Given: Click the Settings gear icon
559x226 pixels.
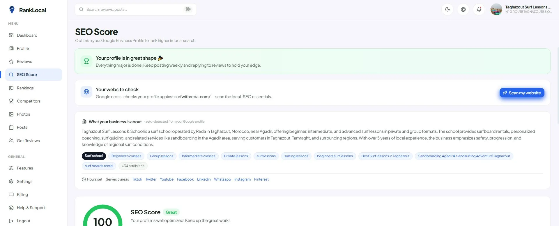Looking at the screenshot, I should [11, 181].
